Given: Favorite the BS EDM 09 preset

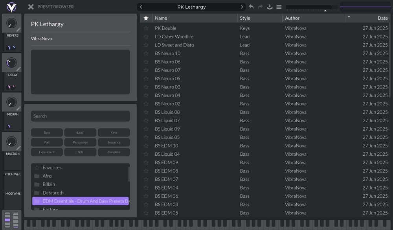Looking at the screenshot, I should [146, 162].
